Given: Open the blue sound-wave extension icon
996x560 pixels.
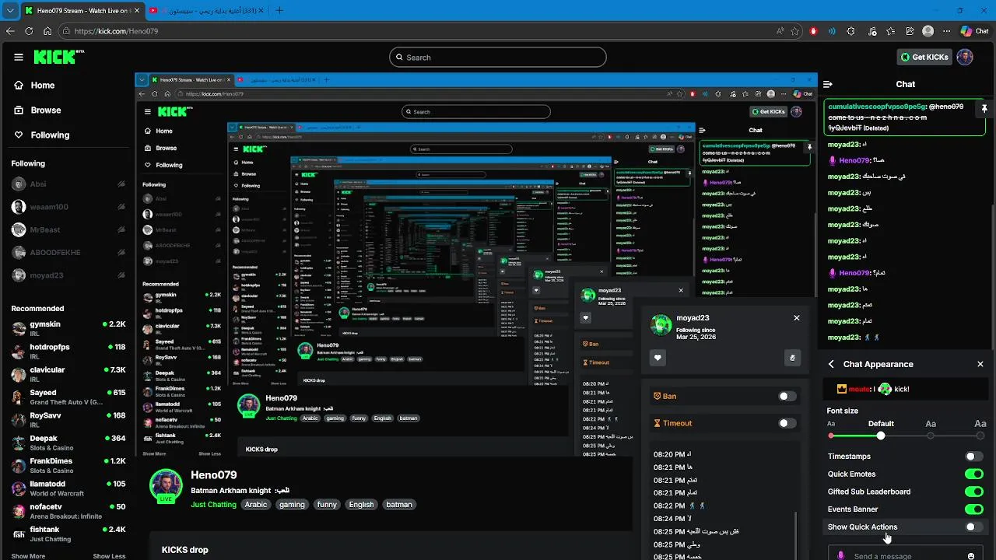Looking at the screenshot, I should (832, 31).
